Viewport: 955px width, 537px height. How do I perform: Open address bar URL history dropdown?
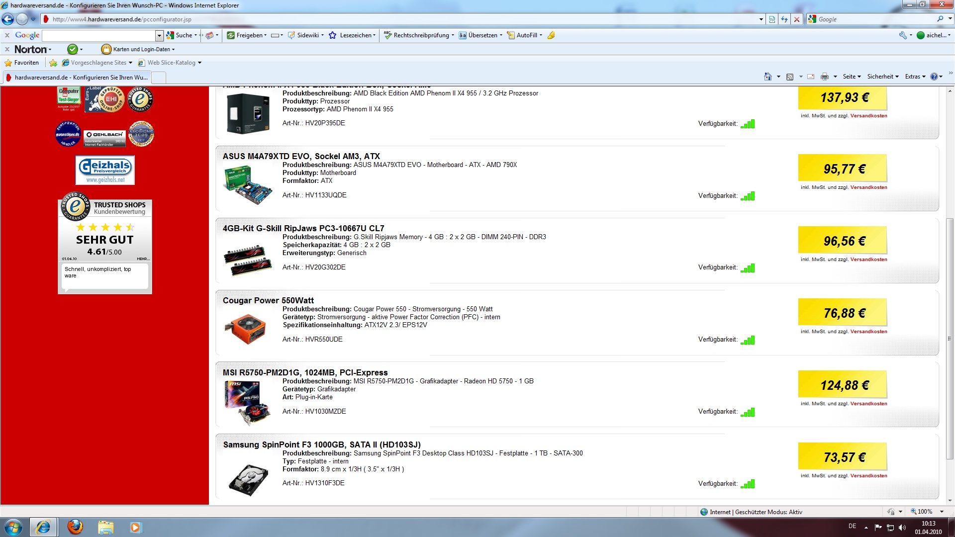tap(761, 19)
